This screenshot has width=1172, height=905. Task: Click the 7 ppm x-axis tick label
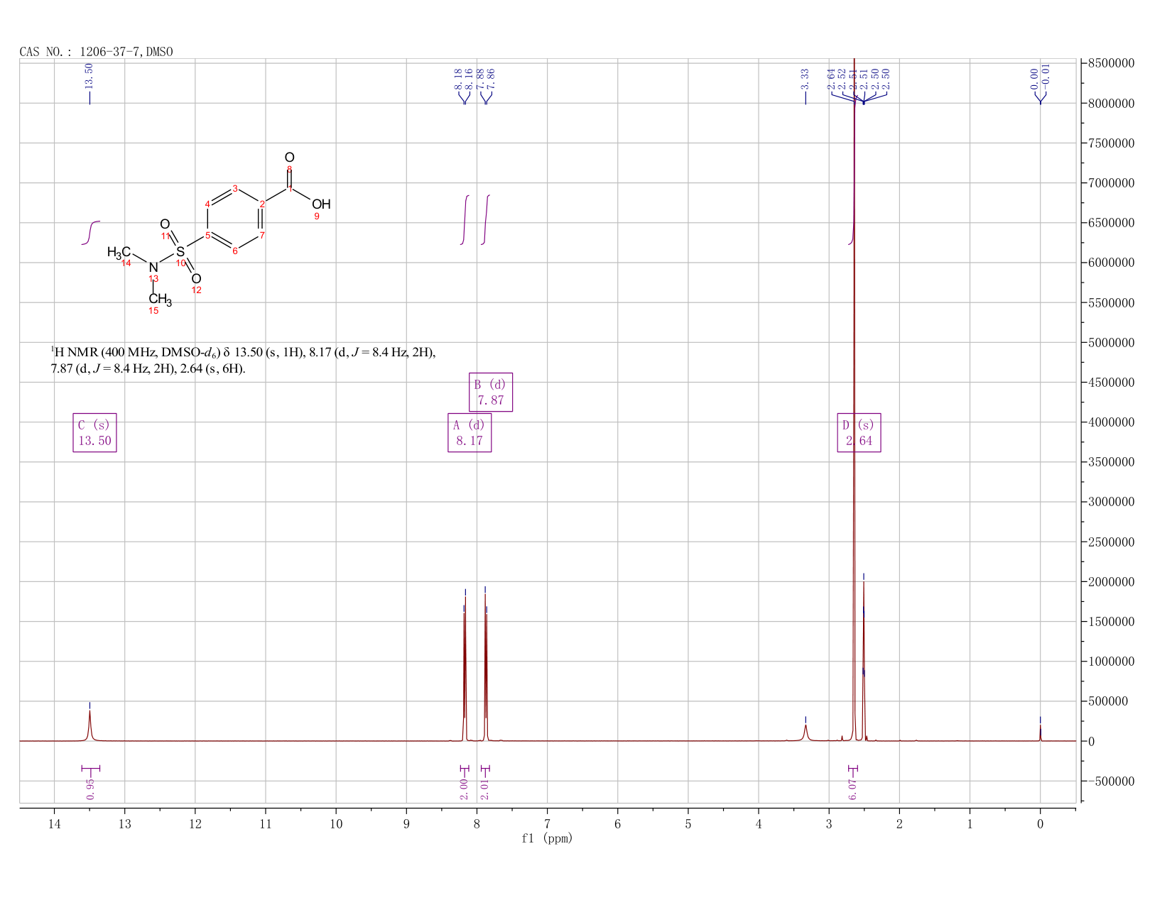[547, 824]
